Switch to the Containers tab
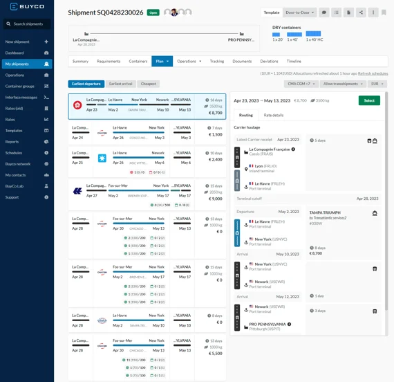The image size is (394, 382). (138, 61)
